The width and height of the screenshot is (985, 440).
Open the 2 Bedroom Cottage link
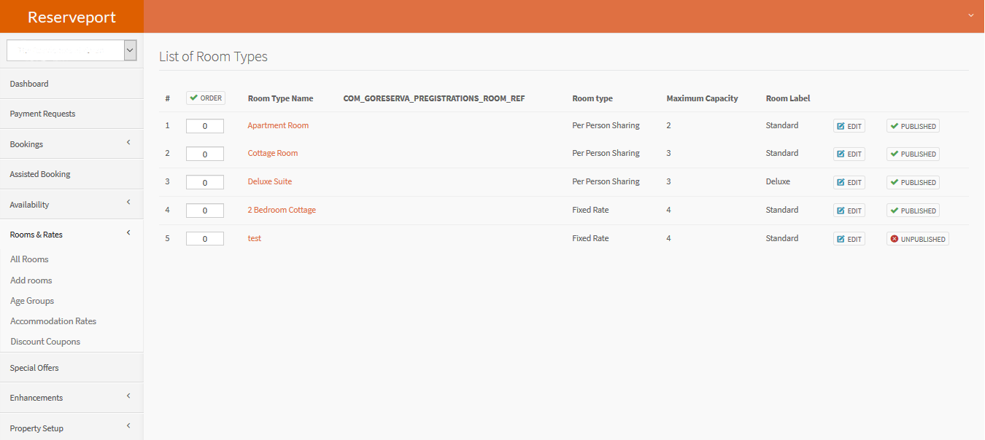point(282,210)
